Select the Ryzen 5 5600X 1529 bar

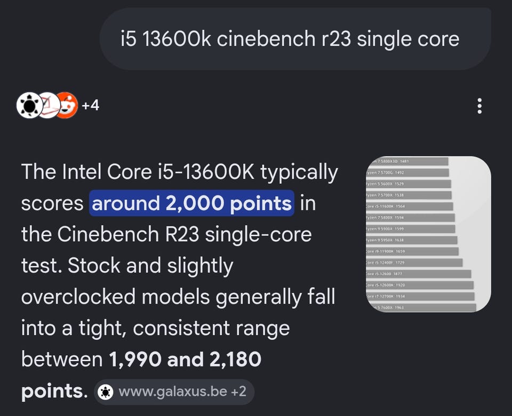409,184
